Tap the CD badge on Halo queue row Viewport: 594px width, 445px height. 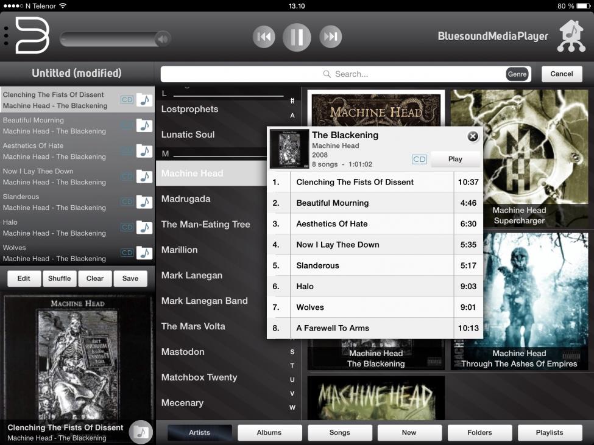[x=127, y=228]
